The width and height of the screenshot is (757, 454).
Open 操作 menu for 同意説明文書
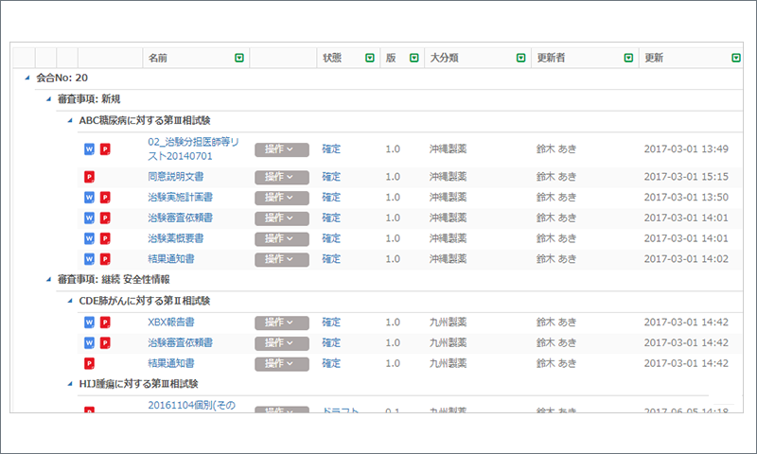[x=282, y=177]
